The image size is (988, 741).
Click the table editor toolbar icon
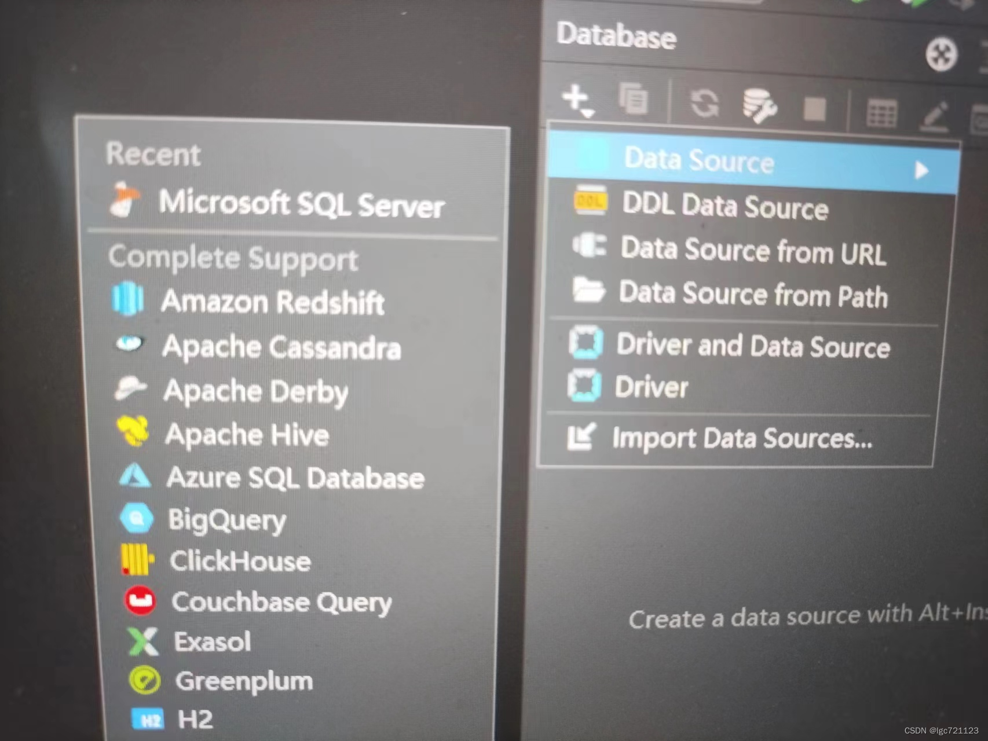click(881, 112)
